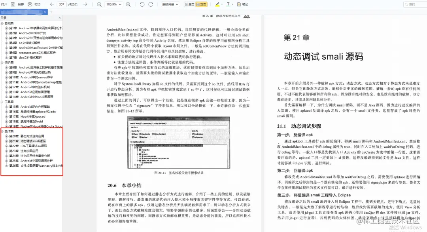Open the 更换背景 background dropdown
The height and width of the screenshot is (232, 427).
point(170,4)
